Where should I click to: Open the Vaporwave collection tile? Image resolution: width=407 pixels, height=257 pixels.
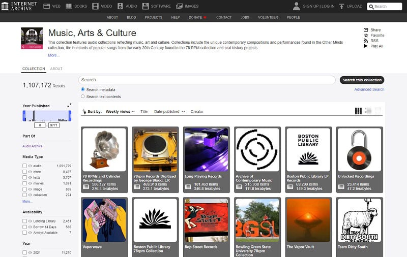click(104, 227)
